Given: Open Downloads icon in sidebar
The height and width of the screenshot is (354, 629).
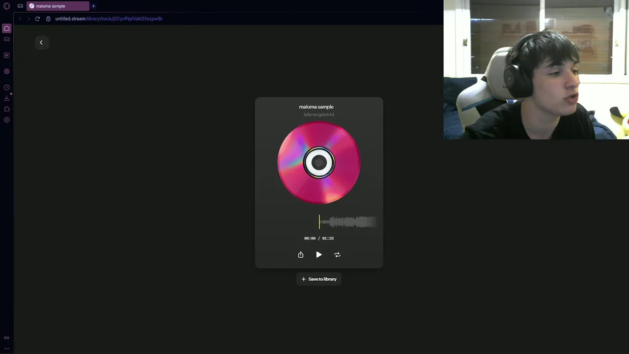Looking at the screenshot, I should pos(7,98).
